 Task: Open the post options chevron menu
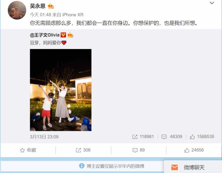212,3
